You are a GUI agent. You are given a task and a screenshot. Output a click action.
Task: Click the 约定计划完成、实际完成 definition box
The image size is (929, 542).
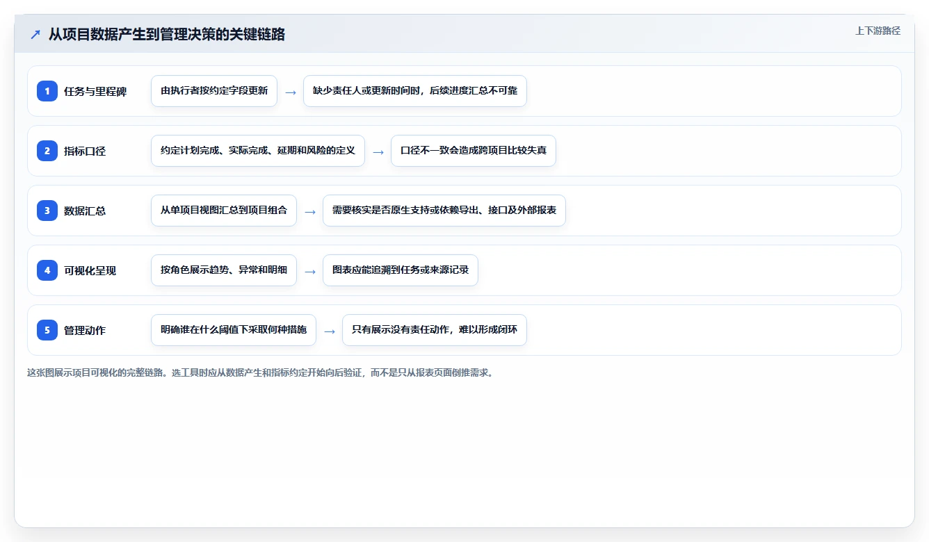[x=258, y=151]
